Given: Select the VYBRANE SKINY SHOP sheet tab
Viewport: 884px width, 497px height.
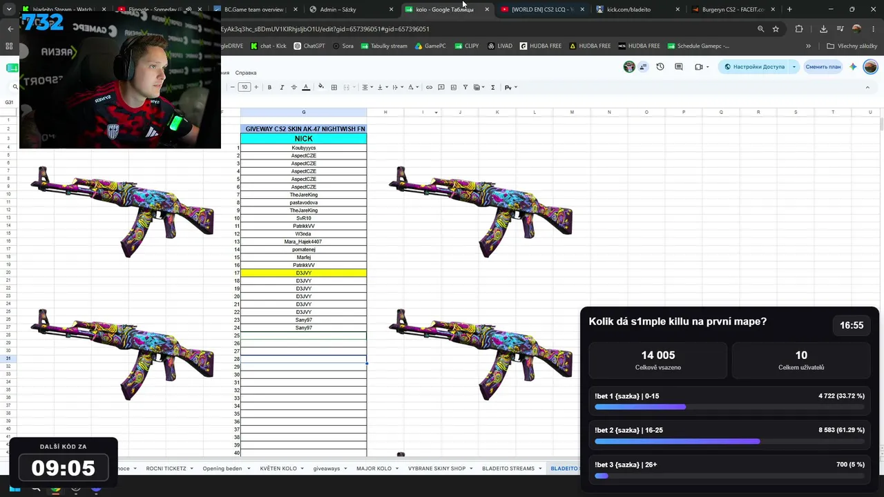Looking at the screenshot, I should pyautogui.click(x=436, y=469).
